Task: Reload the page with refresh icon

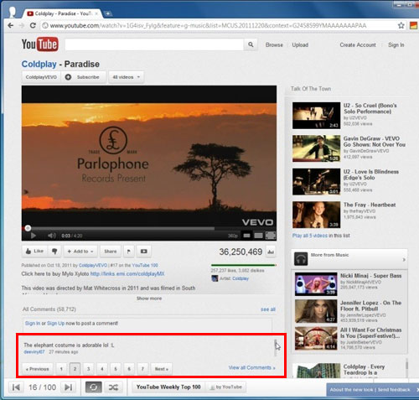Action: pos(33,26)
